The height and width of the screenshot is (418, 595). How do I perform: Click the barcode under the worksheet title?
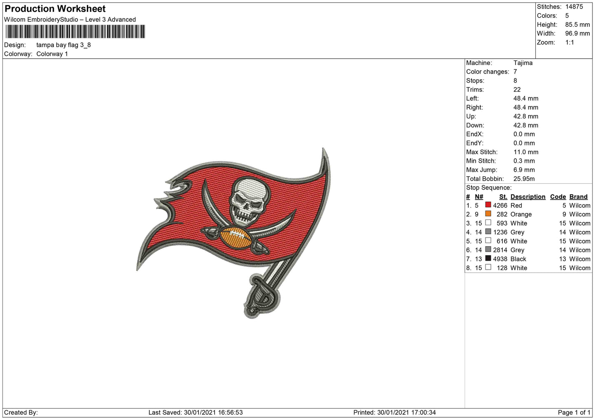[75, 32]
